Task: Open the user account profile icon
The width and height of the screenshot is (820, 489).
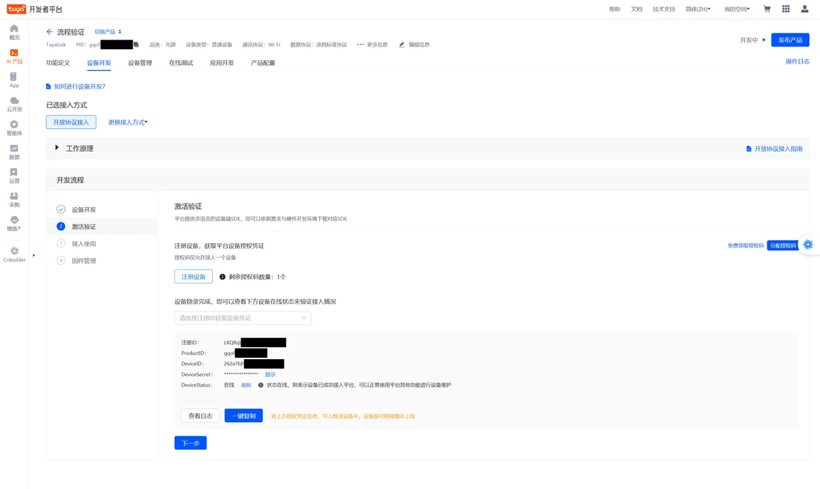Action: click(x=805, y=9)
